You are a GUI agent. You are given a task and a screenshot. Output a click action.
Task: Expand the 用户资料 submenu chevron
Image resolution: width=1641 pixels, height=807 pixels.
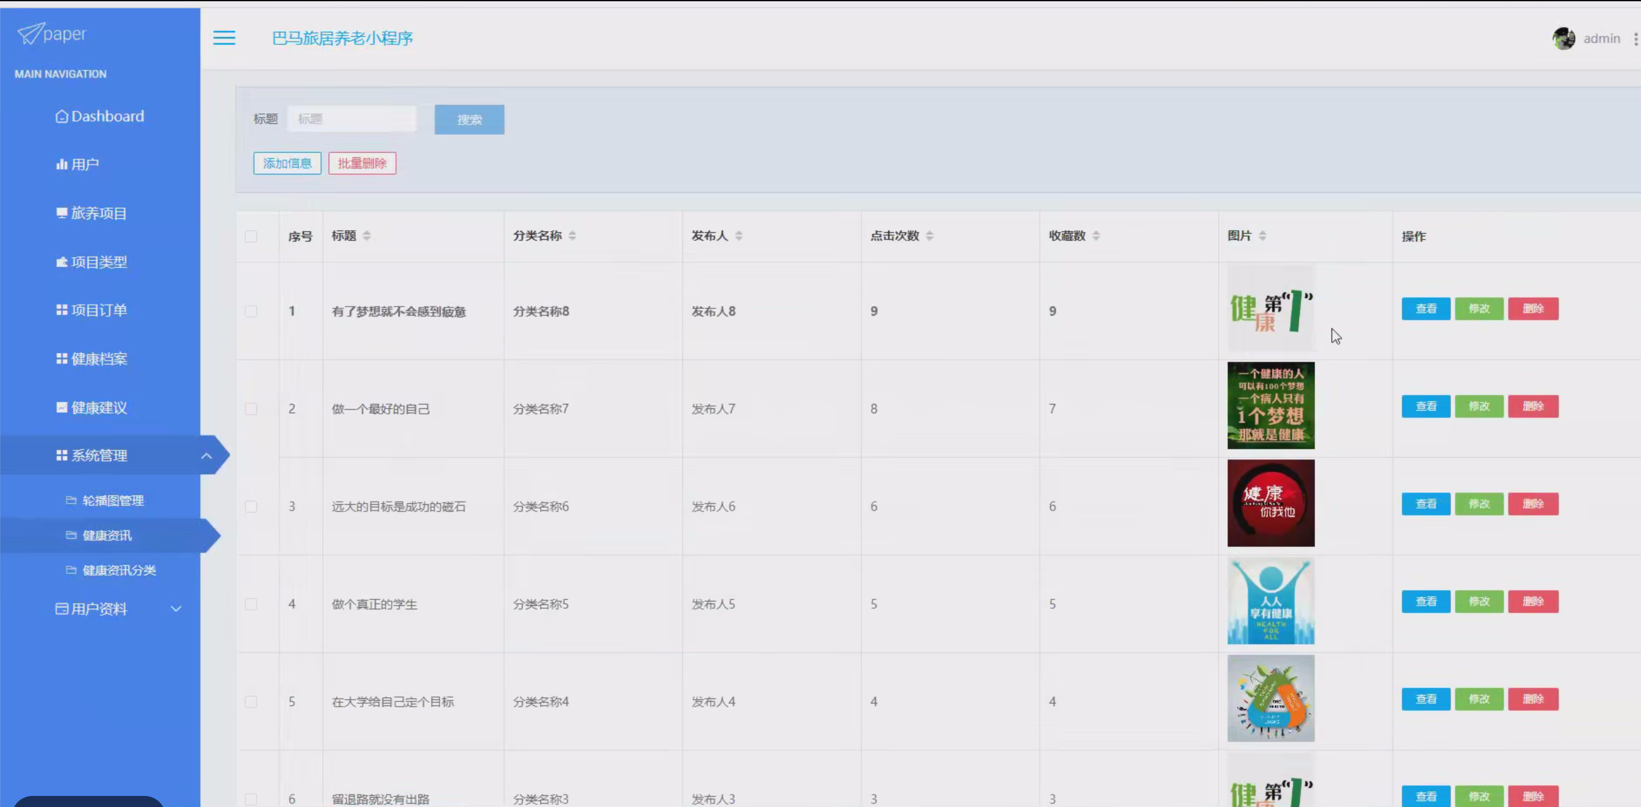(x=176, y=609)
